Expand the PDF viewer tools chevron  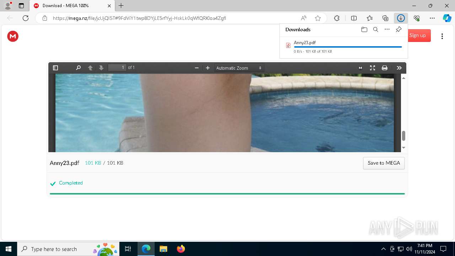(x=399, y=68)
